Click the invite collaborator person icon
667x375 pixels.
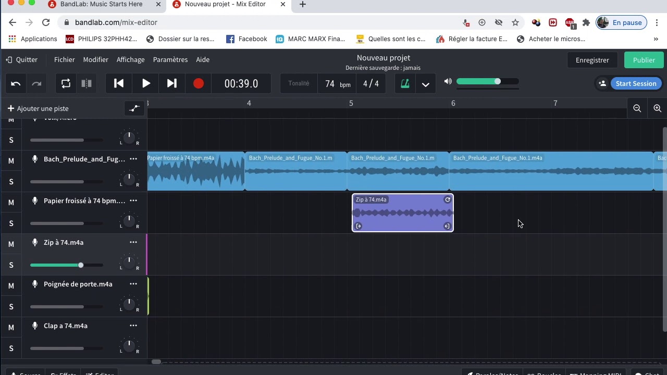pos(602,83)
